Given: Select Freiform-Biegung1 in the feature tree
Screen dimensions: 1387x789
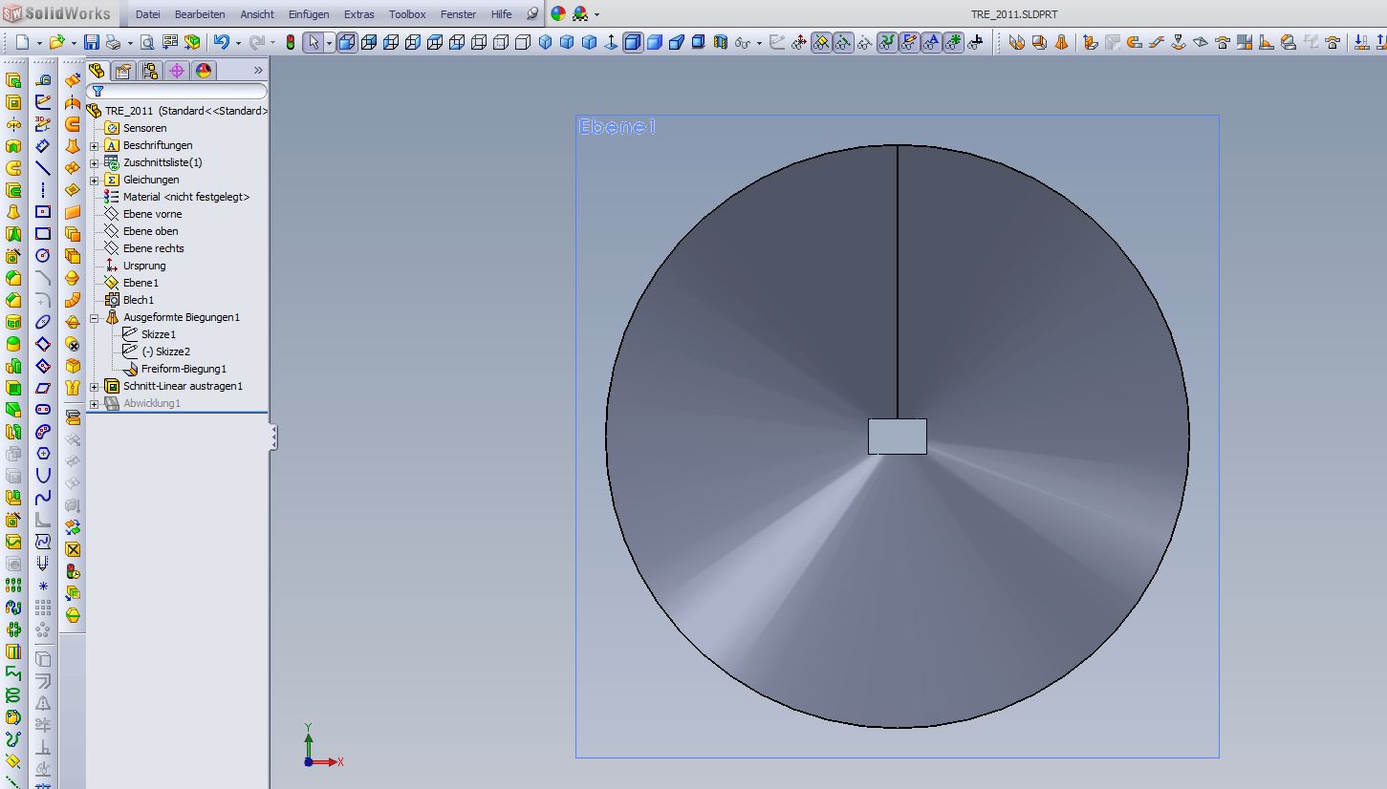Looking at the screenshot, I should [x=184, y=369].
